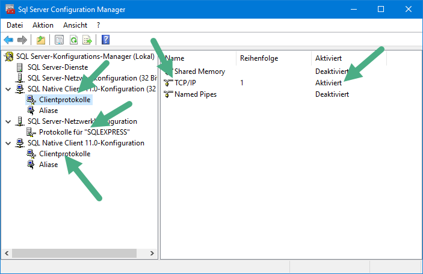Click the Back arrow toolbar icon
The height and width of the screenshot is (274, 423).
pos(8,40)
